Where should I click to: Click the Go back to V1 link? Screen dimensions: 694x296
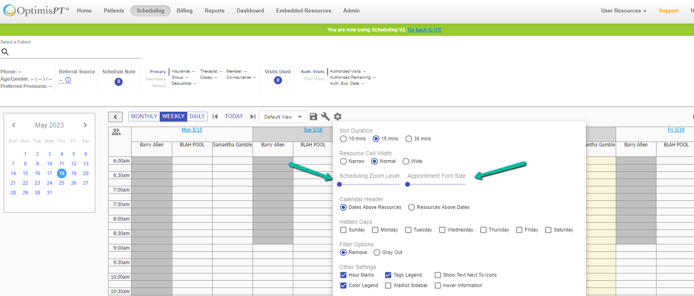tap(424, 30)
